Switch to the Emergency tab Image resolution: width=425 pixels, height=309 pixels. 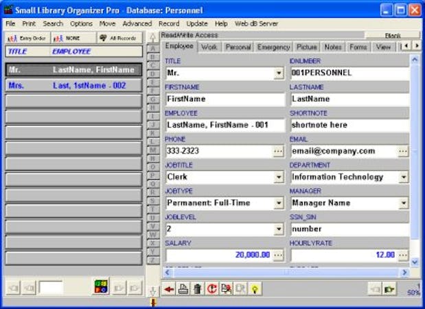tap(273, 47)
